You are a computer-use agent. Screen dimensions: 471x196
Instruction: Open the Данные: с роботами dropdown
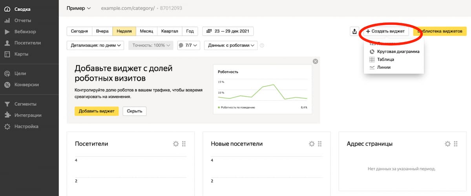pyautogui.click(x=231, y=45)
